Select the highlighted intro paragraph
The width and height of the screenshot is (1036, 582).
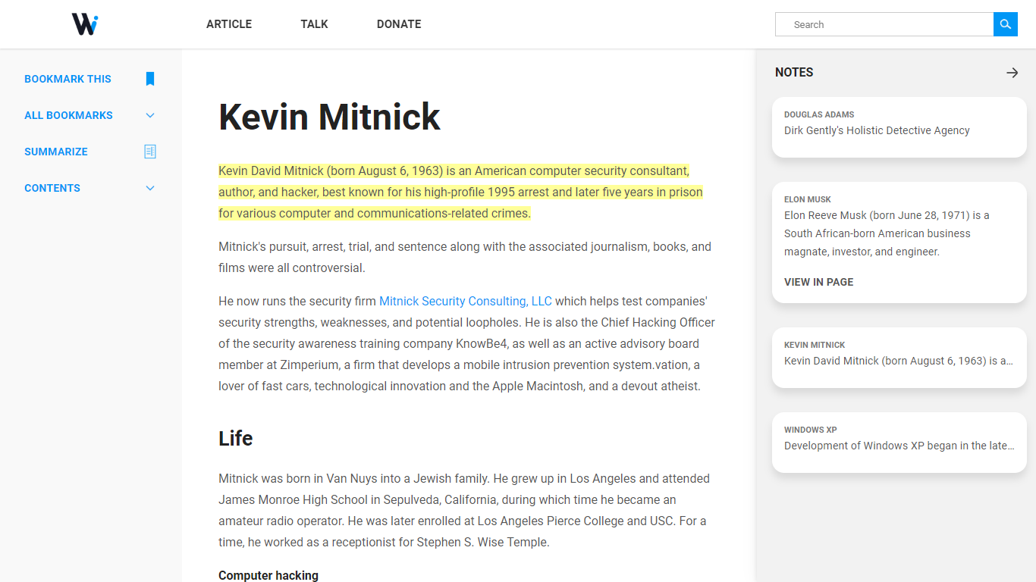tap(460, 192)
